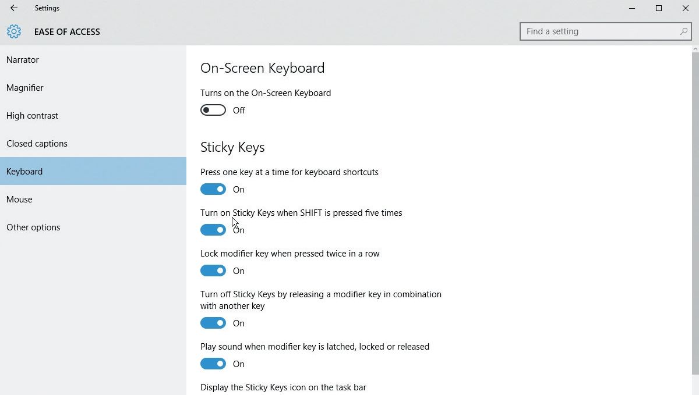This screenshot has width=699, height=395.
Task: Open Mouse accessibility settings
Action: pos(19,199)
